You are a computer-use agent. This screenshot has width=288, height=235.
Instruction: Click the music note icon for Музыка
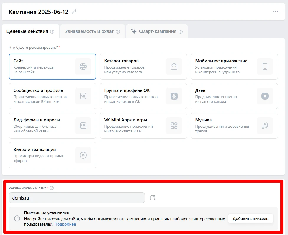point(265,126)
